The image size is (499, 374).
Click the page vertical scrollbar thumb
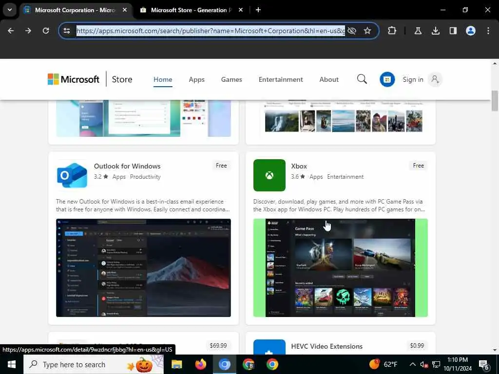[495, 101]
